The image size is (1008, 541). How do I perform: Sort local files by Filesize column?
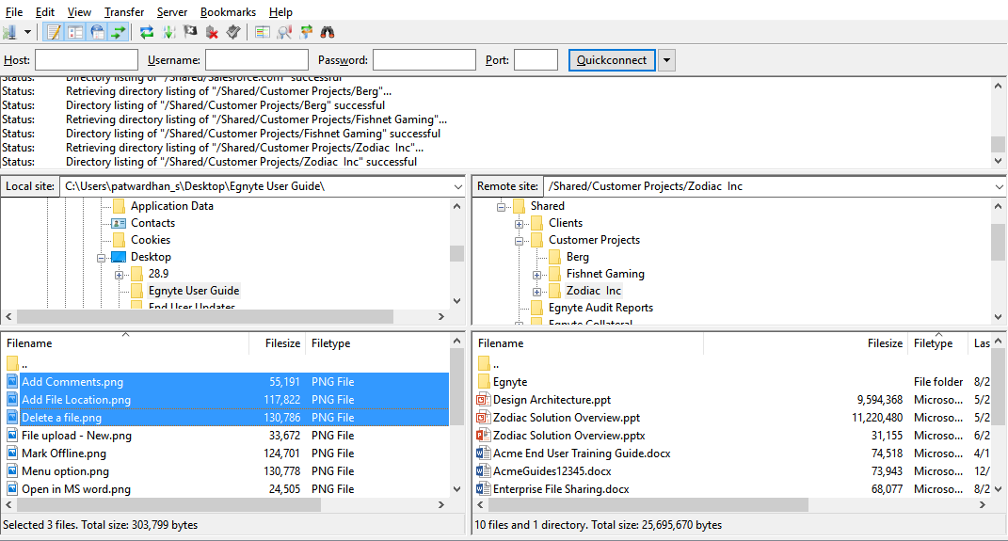click(282, 343)
